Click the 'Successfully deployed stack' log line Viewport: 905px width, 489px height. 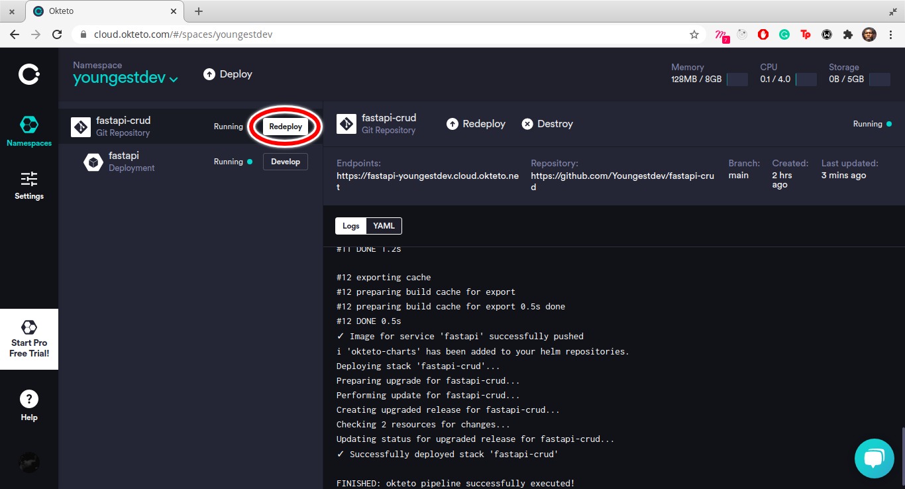[447, 454]
